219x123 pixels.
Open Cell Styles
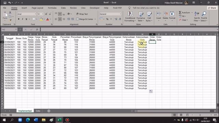click(149, 16)
